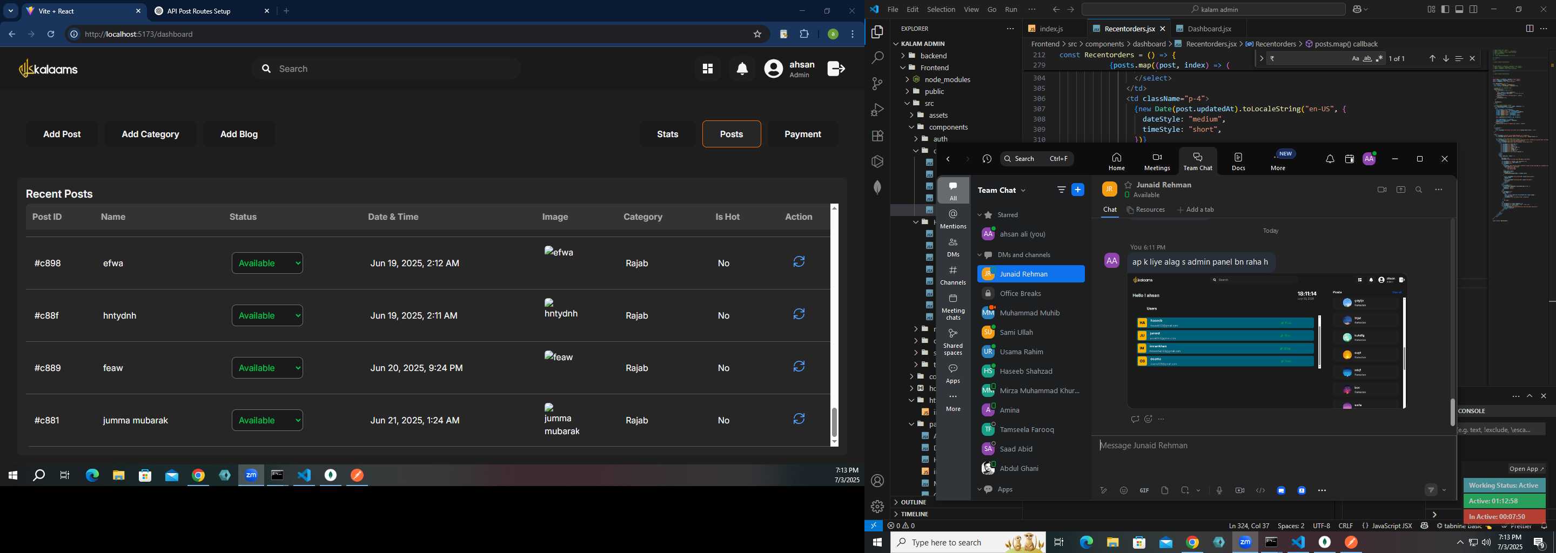Toggle the secondary side bar in VS Code

click(1474, 10)
